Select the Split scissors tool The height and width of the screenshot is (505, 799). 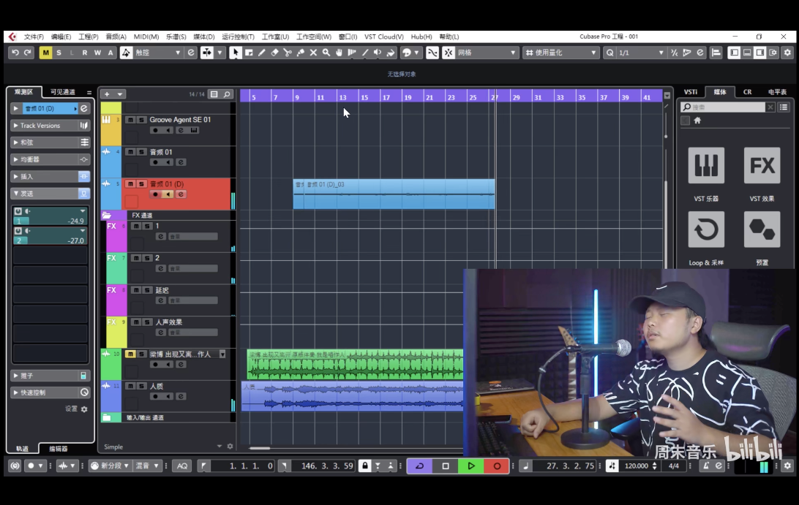click(288, 53)
